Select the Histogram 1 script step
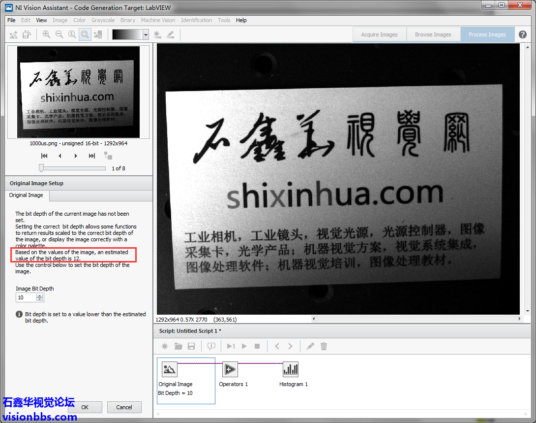This screenshot has width=536, height=423. 291,370
